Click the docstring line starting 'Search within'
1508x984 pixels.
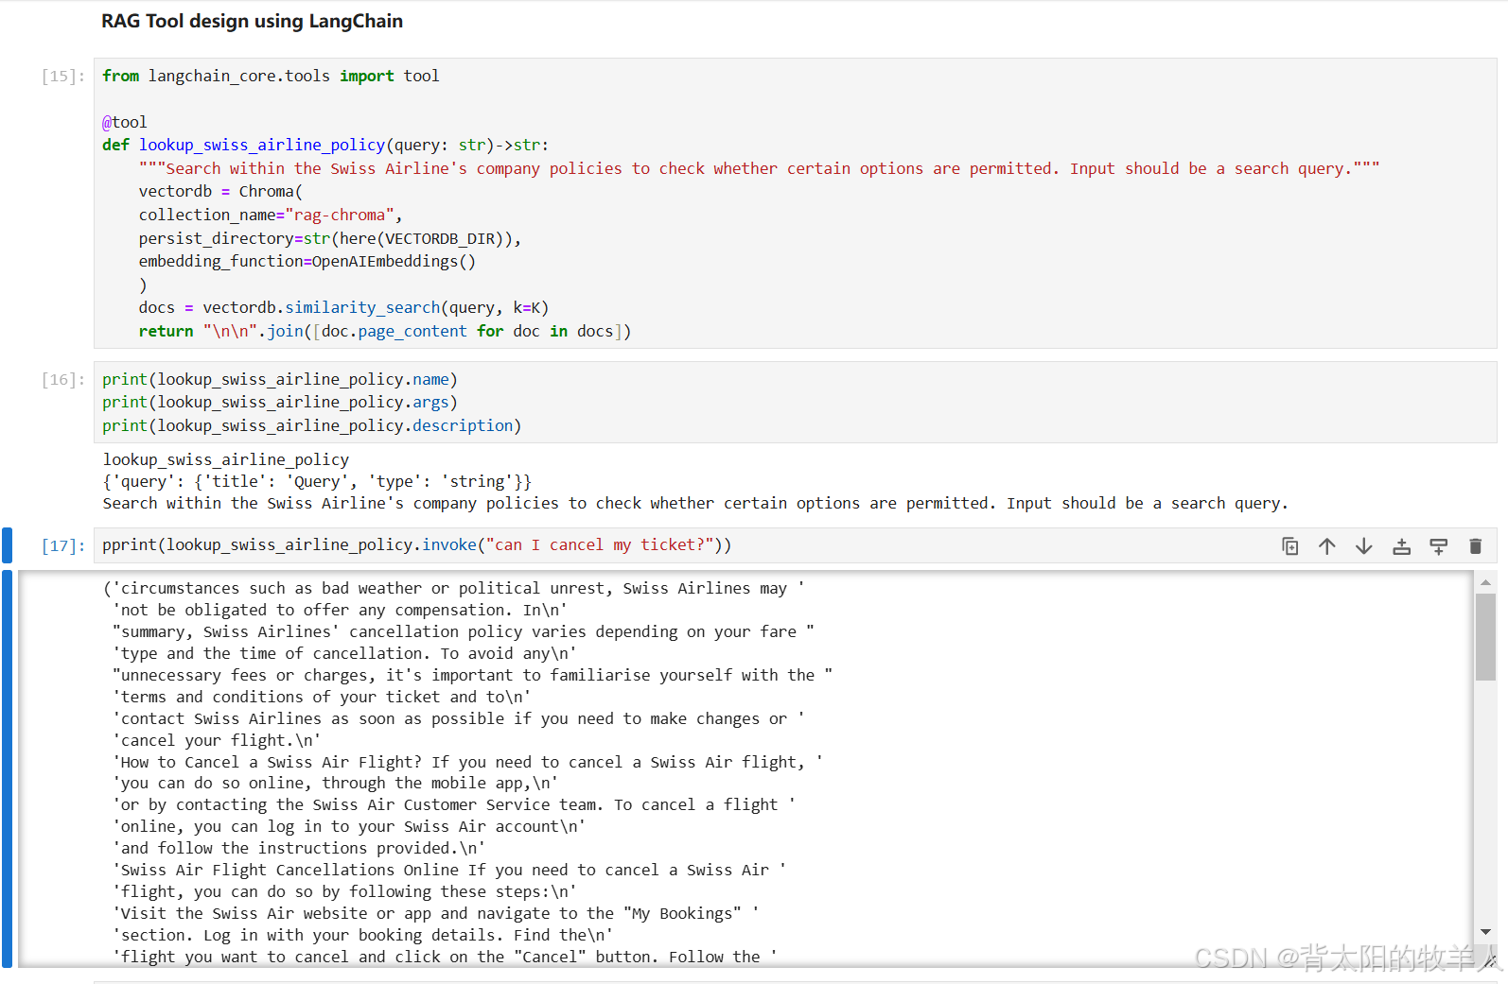point(760,168)
